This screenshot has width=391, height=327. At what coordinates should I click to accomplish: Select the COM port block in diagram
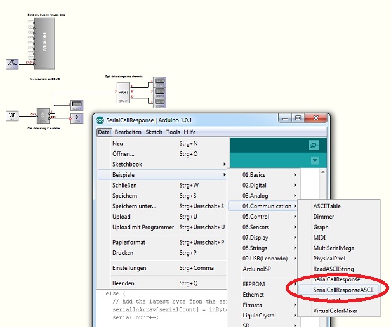point(43,116)
